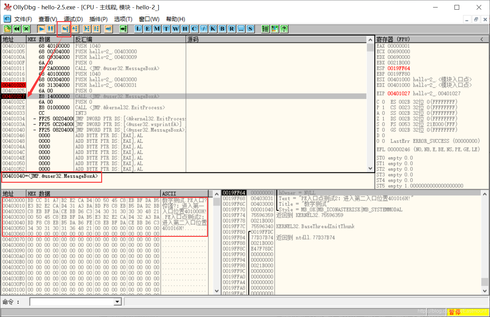The width and height of the screenshot is (490, 317).
Task: Restart program with rewind icon
Action: pos(17,29)
